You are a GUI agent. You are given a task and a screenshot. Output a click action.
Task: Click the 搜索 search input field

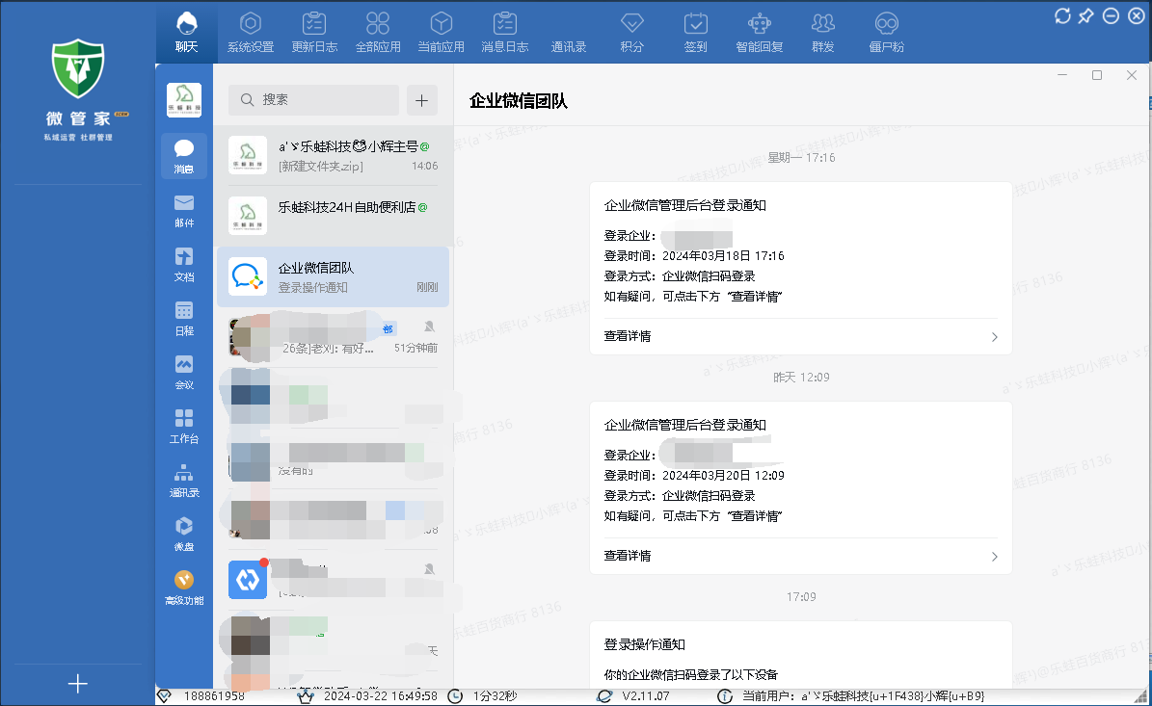tap(313, 100)
